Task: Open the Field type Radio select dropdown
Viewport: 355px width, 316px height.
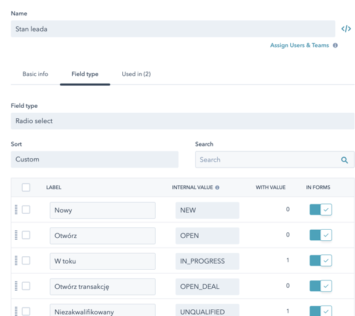Action: click(x=183, y=121)
